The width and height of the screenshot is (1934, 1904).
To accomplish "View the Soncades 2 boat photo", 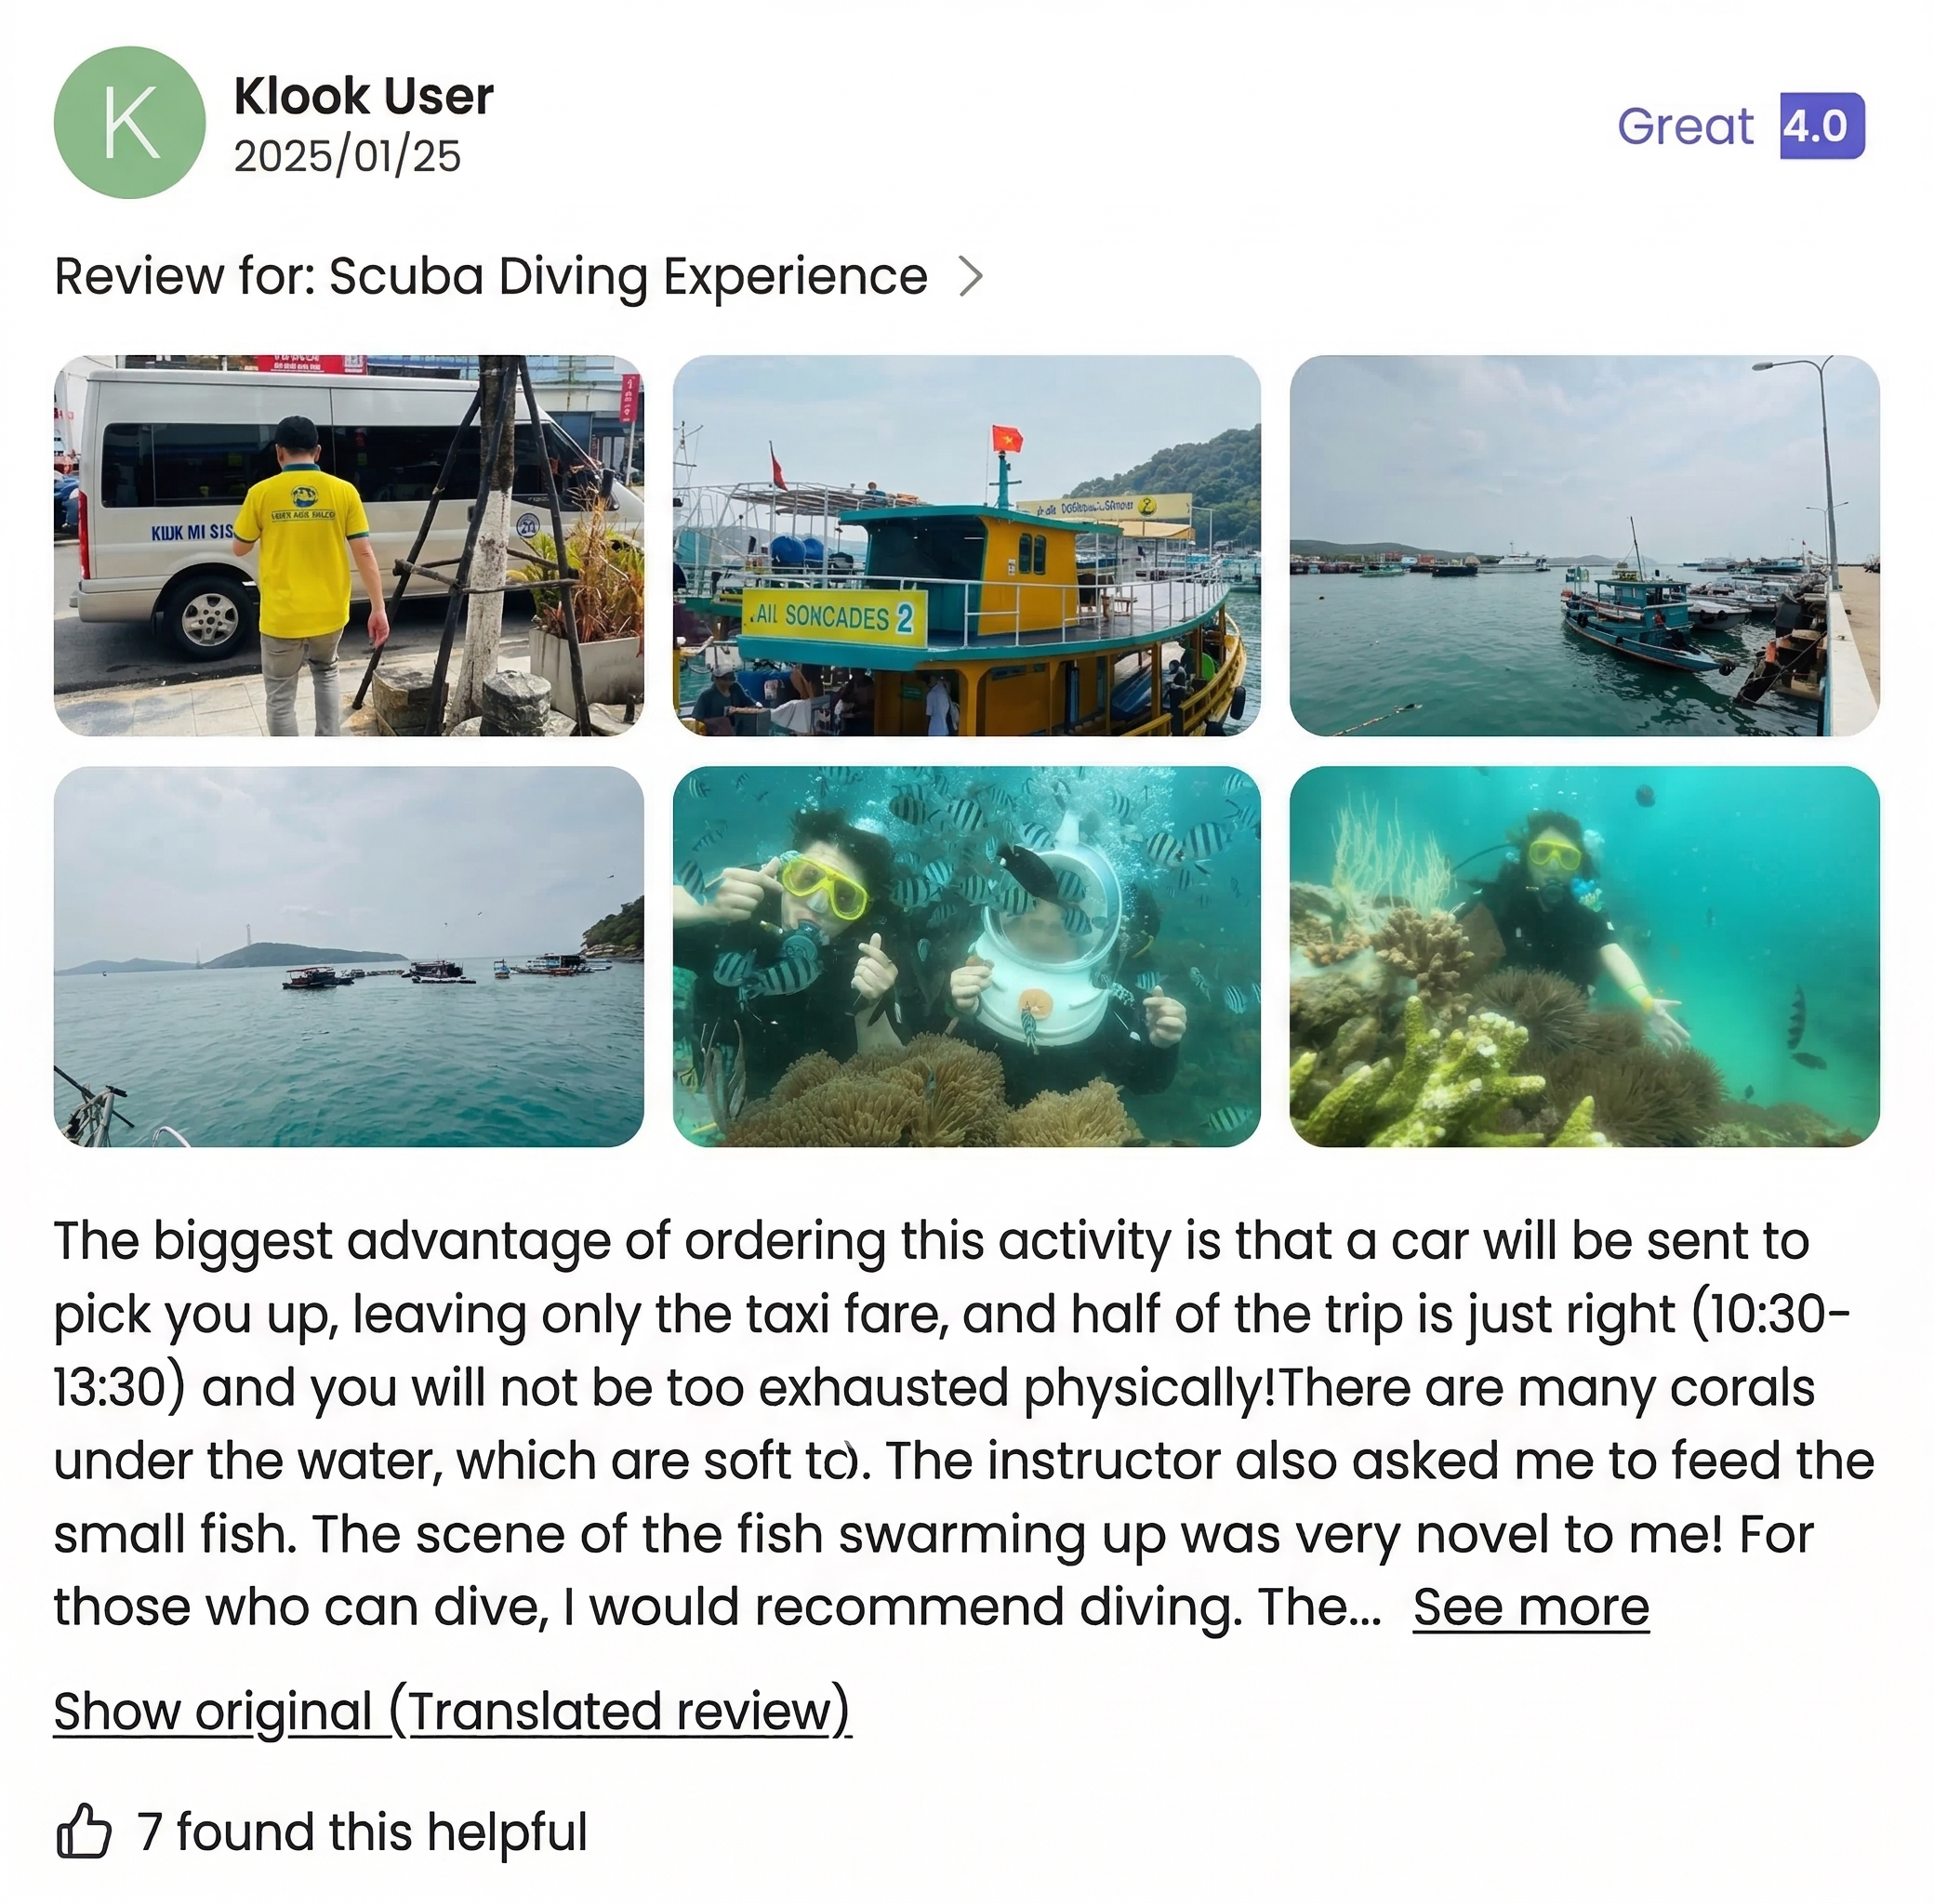I will click(x=966, y=545).
